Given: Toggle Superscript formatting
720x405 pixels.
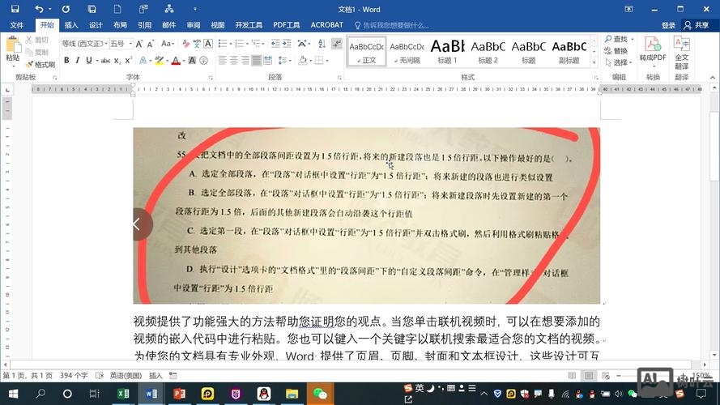Looking at the screenshot, I should click(129, 60).
